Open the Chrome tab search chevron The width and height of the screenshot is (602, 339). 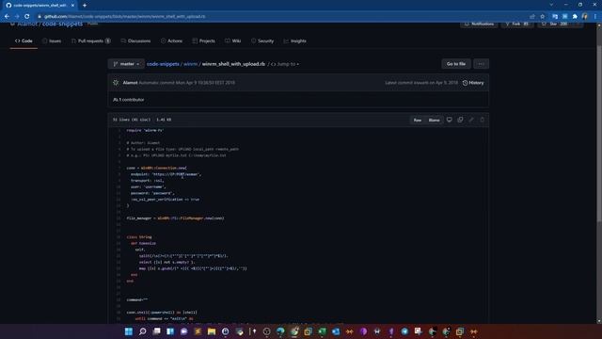coord(551,5)
